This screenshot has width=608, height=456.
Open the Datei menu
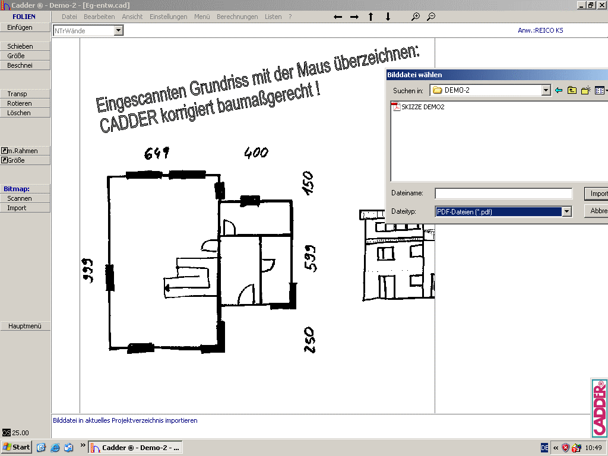click(x=69, y=17)
